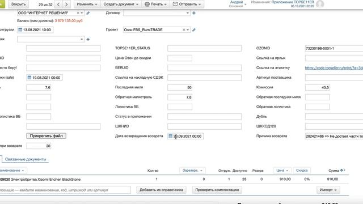The height and width of the screenshot is (204, 363).
Task: Expand the Проект dropdown arrow
Action: 188,29
